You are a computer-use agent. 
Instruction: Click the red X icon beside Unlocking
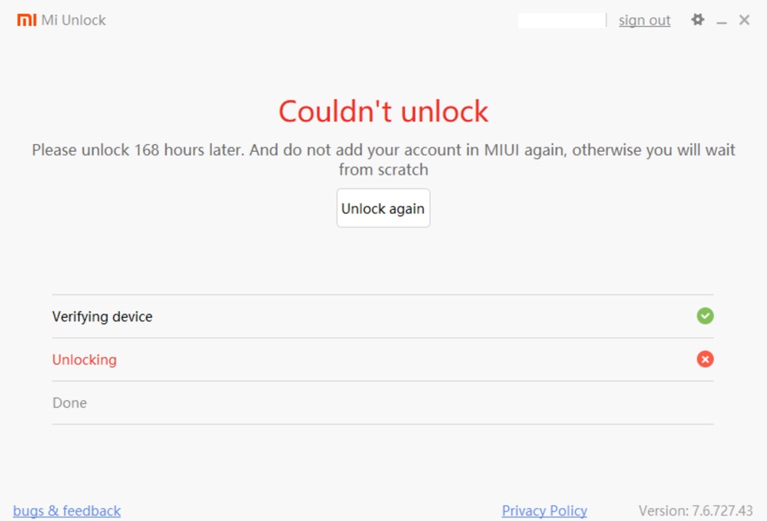pyautogui.click(x=705, y=359)
